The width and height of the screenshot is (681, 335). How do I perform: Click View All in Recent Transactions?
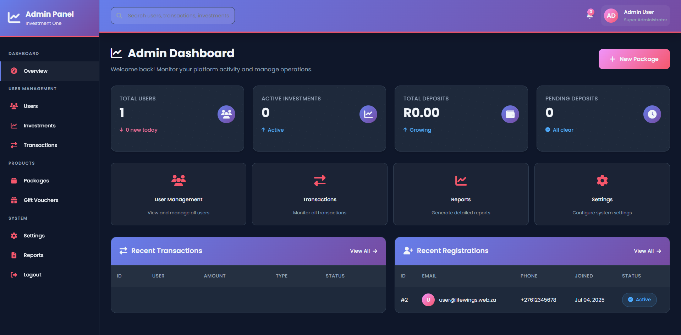pos(363,251)
